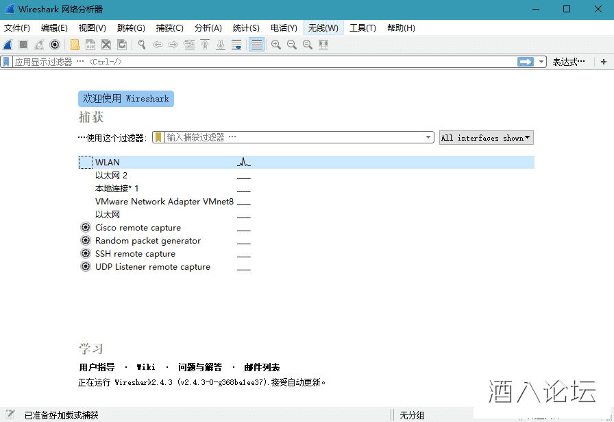This screenshot has height=422, width=614.
Task: Click the zoom in icon in toolbar
Action: tap(275, 45)
